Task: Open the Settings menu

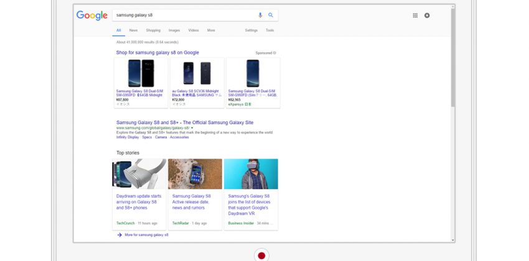Action: coord(251,30)
